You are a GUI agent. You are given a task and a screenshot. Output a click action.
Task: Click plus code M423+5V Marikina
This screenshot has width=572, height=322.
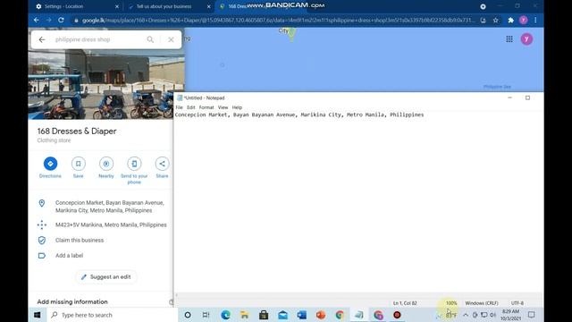pos(111,225)
